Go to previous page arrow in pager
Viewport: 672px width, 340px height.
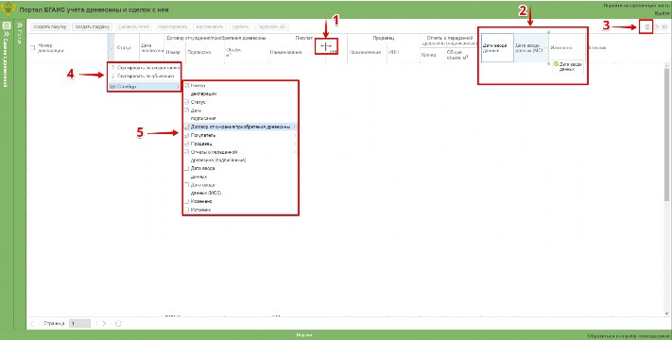coord(32,324)
